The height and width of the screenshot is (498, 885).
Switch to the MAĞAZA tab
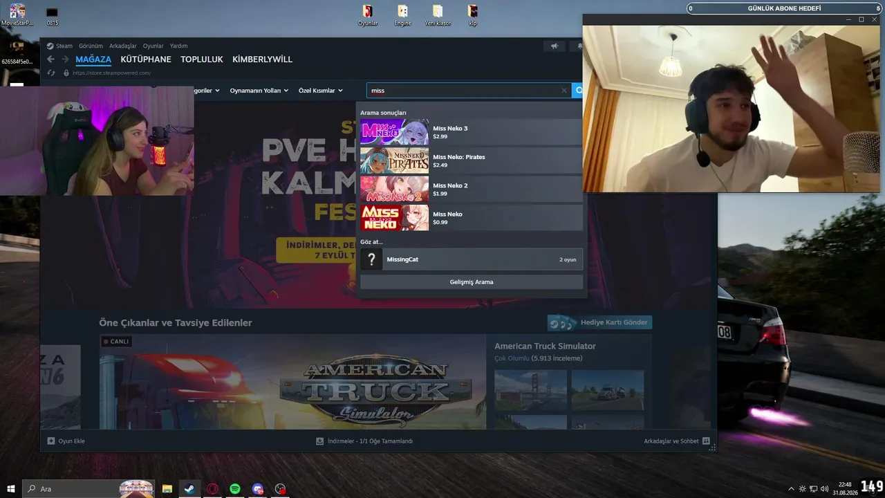[93, 59]
